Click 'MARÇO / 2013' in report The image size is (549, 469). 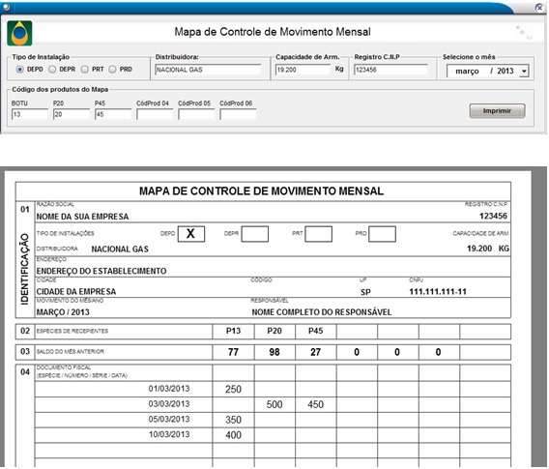point(63,312)
